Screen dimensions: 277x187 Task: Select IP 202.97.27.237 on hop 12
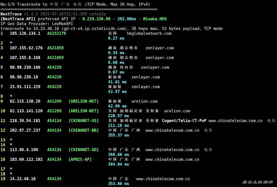pyautogui.click(x=25, y=130)
